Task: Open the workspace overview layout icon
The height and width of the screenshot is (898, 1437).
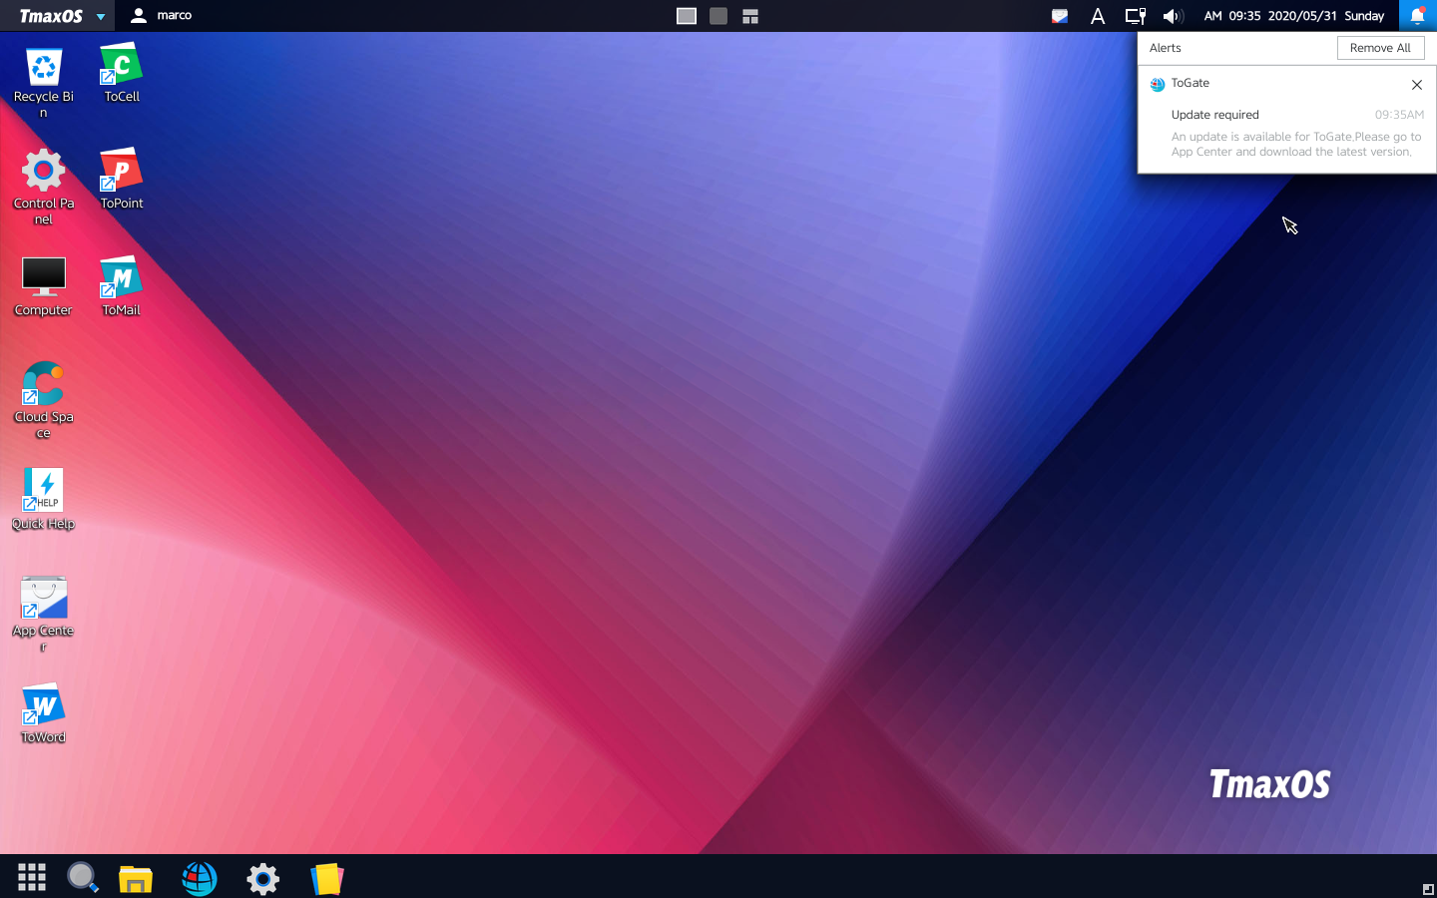Action: click(750, 16)
